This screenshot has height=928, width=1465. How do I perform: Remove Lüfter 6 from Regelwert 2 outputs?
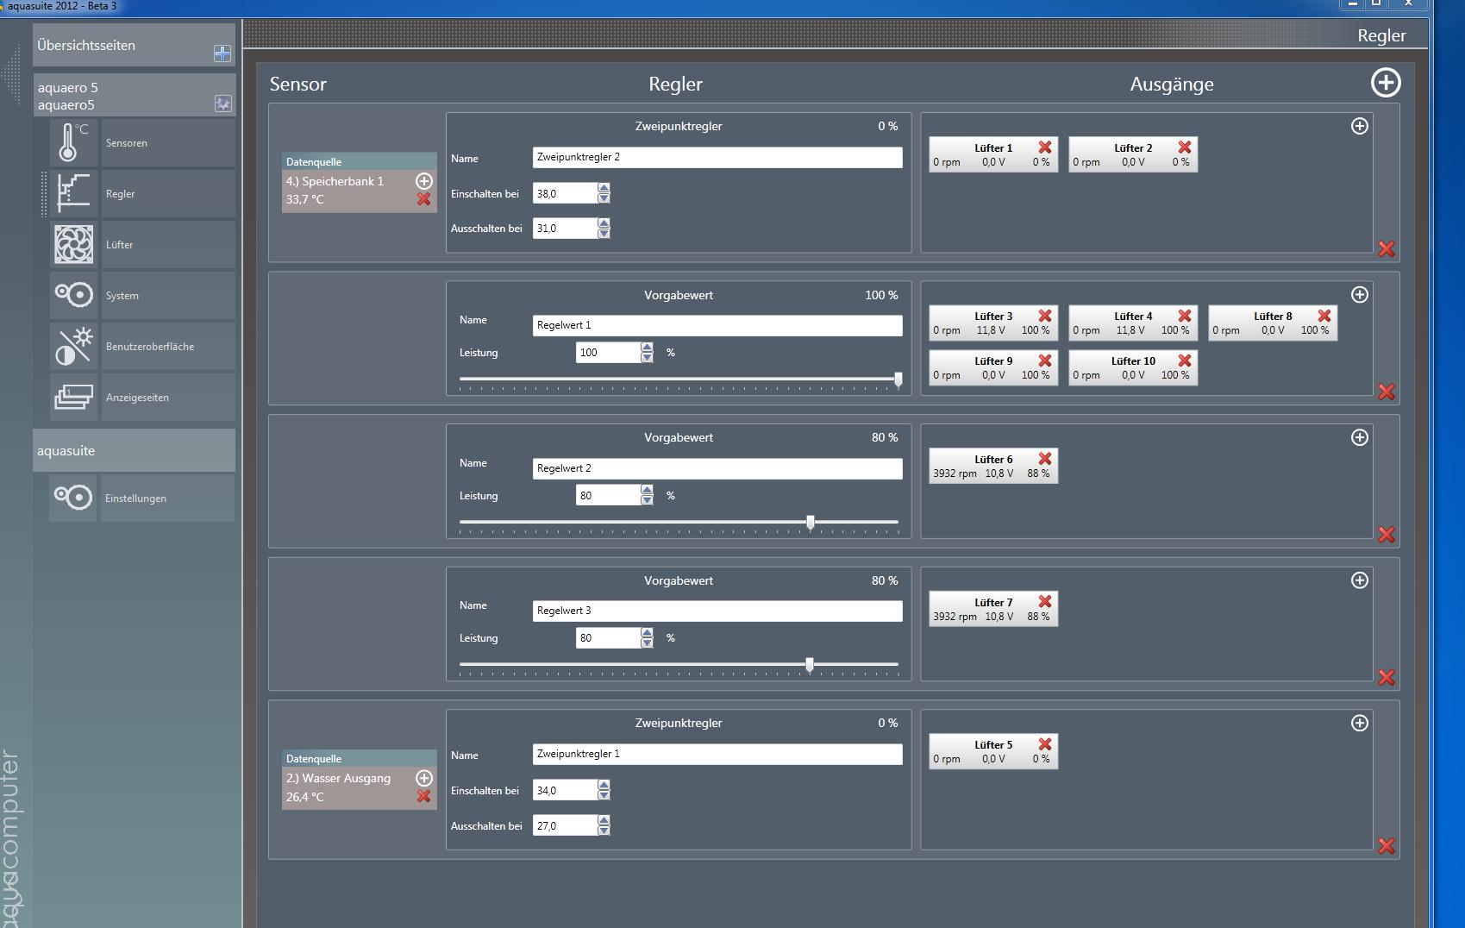point(1044,459)
